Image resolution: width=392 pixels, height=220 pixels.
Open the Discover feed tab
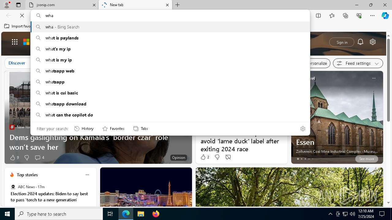coord(17,63)
